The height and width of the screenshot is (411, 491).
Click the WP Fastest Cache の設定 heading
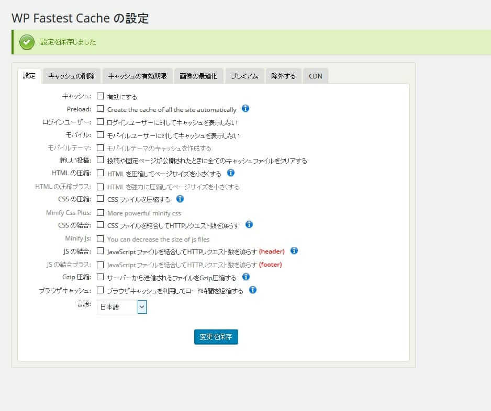80,18
